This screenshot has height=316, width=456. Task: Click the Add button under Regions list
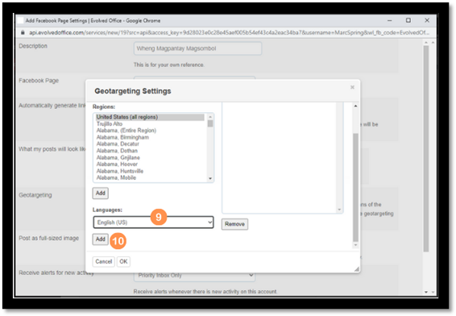click(x=101, y=193)
